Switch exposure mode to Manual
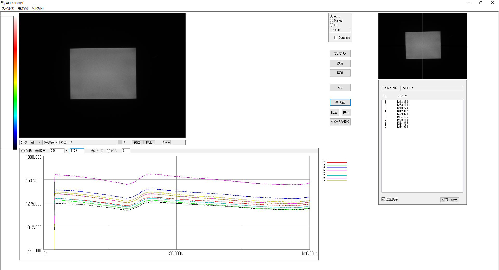 [332, 21]
